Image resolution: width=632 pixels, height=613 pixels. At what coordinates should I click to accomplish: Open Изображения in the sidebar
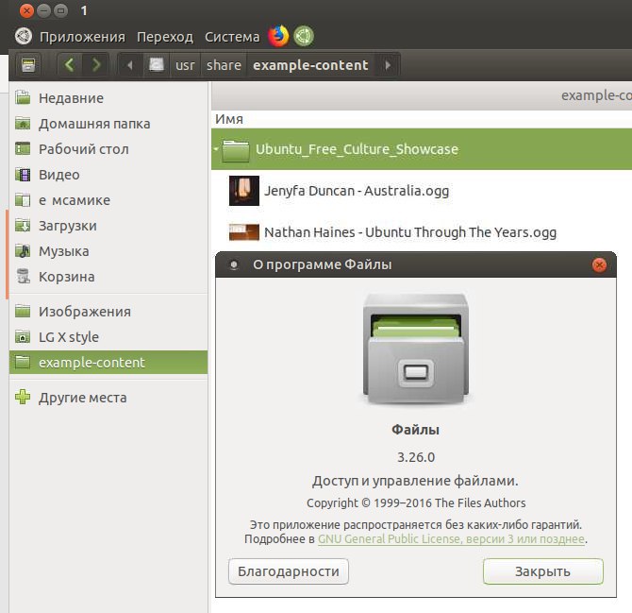tap(108, 311)
